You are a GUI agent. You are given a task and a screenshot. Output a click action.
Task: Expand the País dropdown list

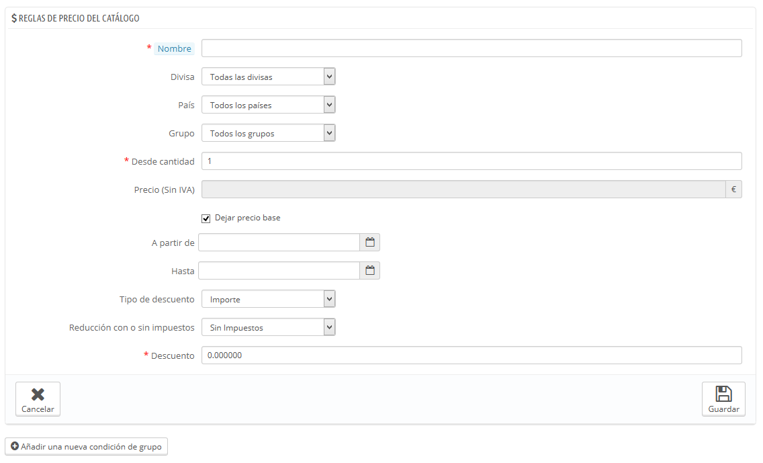[269, 105]
